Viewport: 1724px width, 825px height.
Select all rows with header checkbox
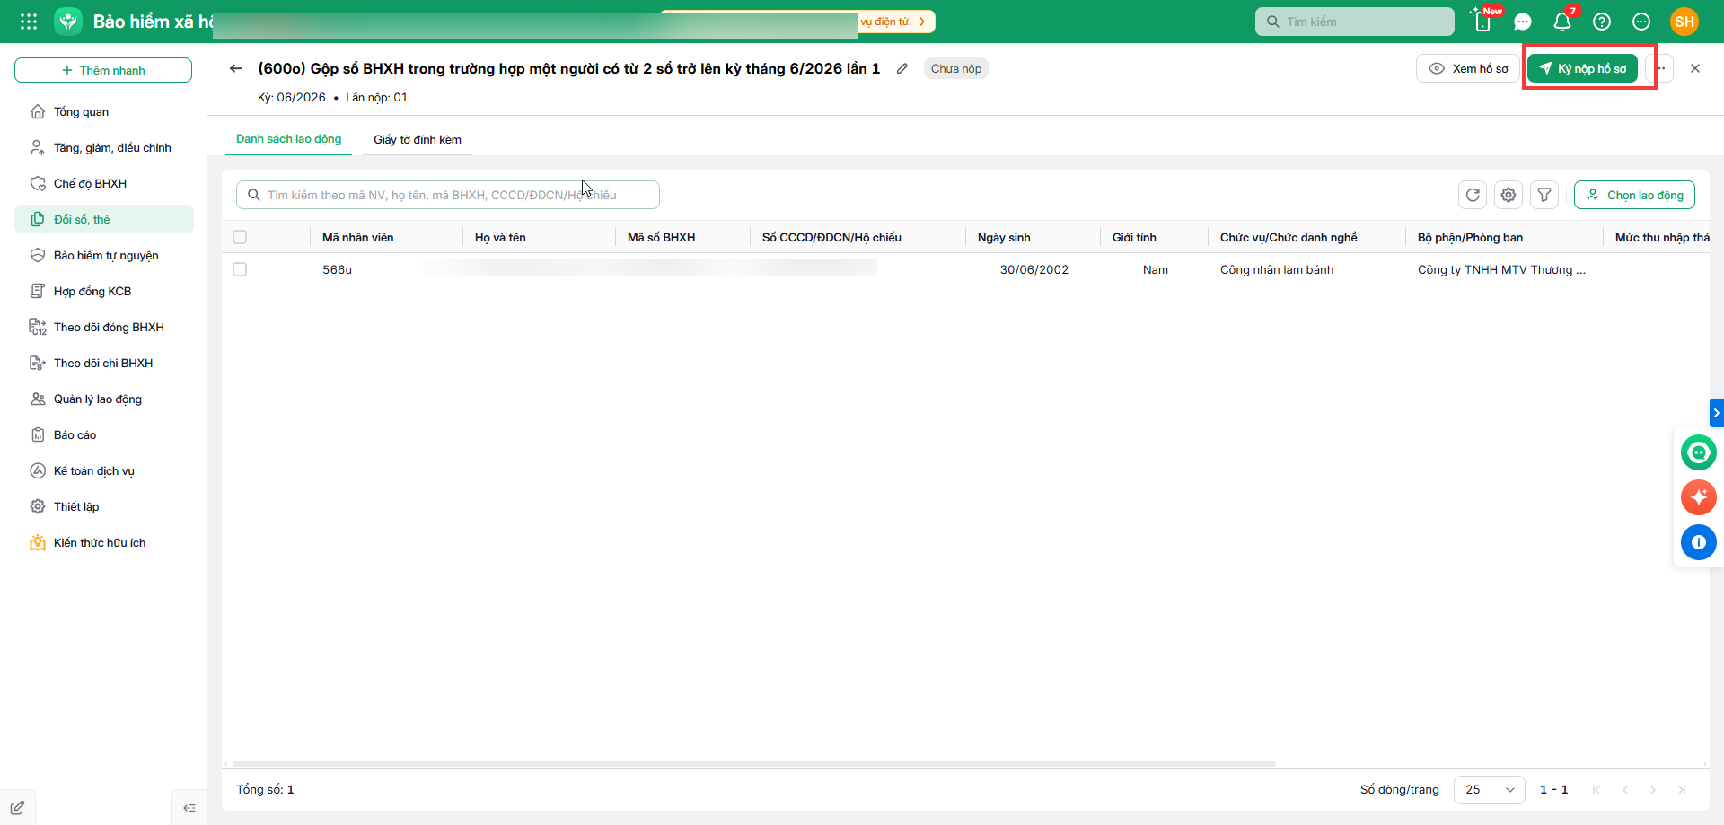[x=240, y=237]
